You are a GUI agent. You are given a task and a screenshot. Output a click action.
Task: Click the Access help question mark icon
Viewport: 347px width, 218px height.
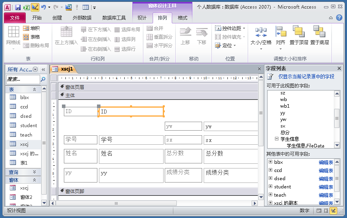339,18
